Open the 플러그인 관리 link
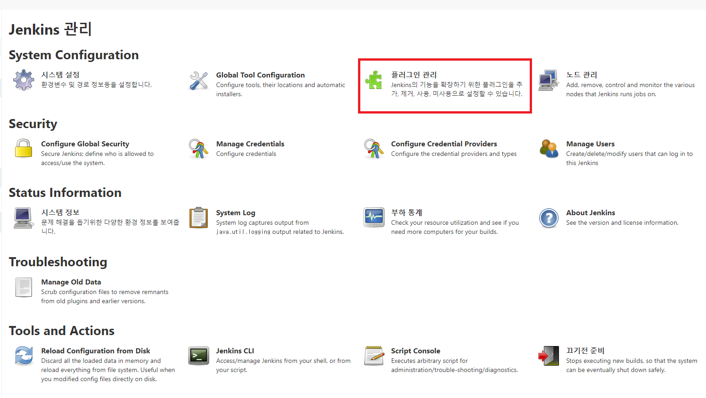 pos(414,75)
